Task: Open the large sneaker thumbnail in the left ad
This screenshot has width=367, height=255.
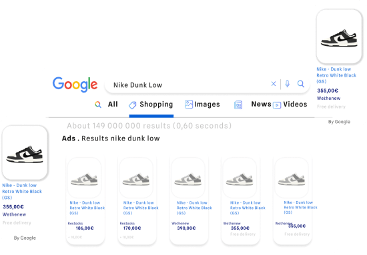Action: coord(25,152)
